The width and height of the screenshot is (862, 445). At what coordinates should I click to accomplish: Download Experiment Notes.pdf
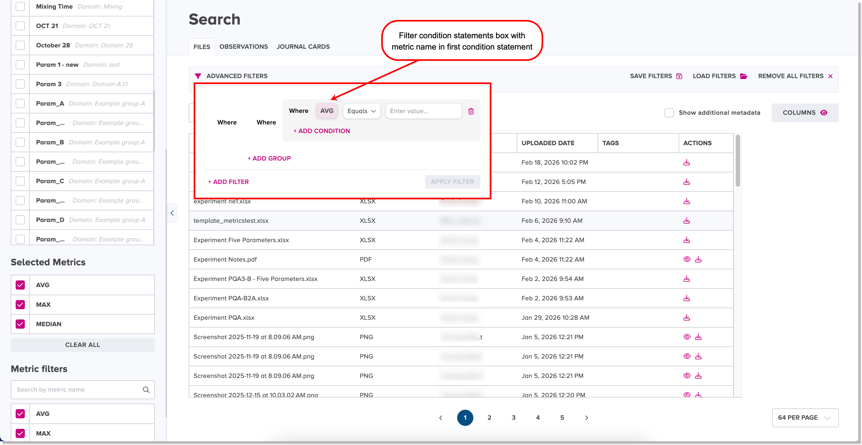tap(698, 259)
